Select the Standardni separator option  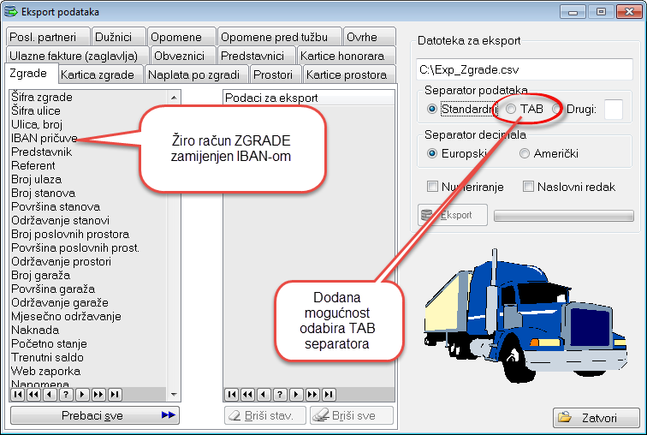click(x=432, y=109)
